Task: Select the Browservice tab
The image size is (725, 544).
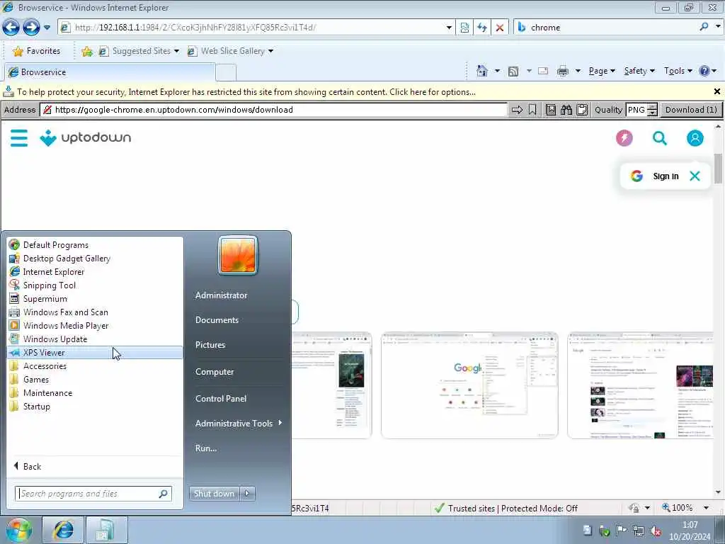Action: [x=110, y=72]
